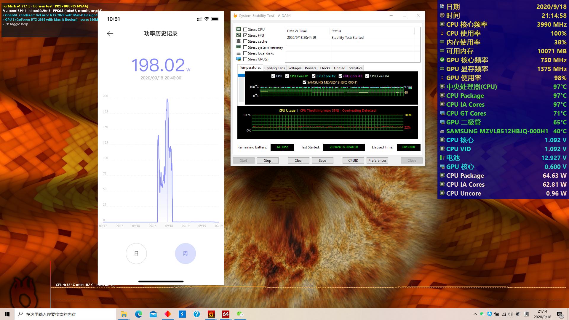Open File Explorer from the taskbar

point(124,314)
